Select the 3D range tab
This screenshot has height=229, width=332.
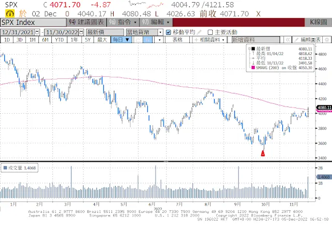20,39
